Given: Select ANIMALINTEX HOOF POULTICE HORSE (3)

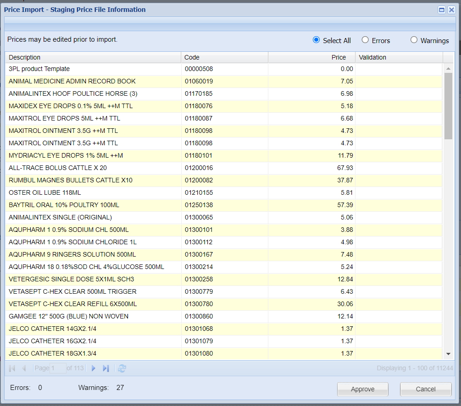Looking at the screenshot, I should click(223, 94).
